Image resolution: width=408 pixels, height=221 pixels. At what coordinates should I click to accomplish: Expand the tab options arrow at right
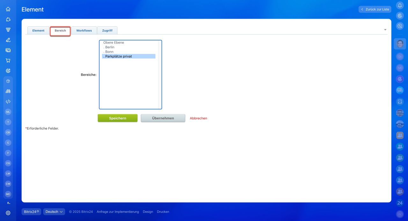[x=385, y=30]
